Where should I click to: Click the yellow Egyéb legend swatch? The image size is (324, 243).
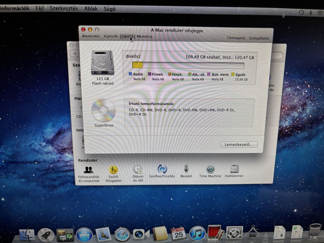coord(233,75)
